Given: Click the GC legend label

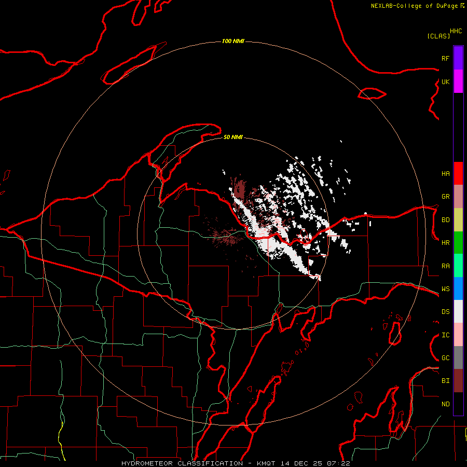Looking at the screenshot, I should (x=445, y=358).
